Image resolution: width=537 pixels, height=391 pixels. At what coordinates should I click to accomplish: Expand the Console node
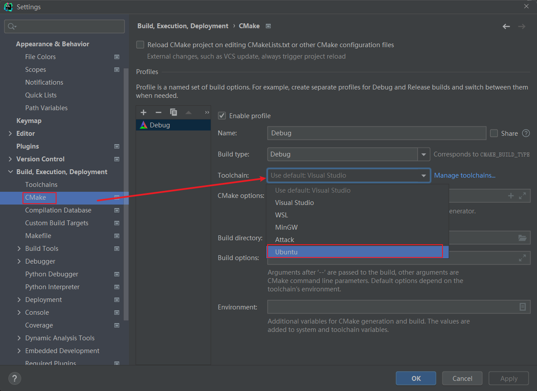tap(19, 313)
